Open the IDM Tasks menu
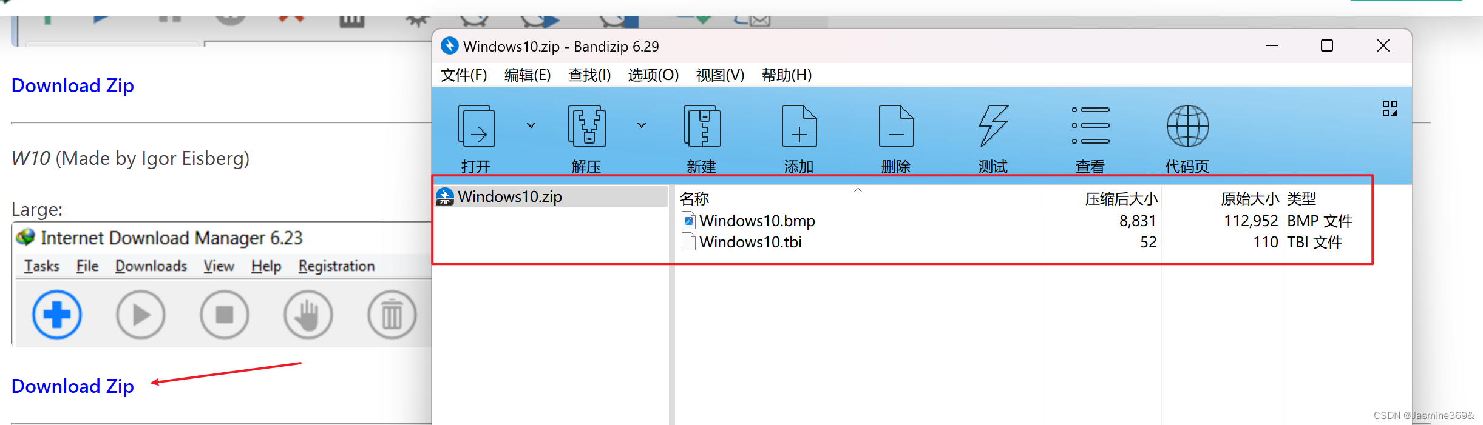Screen dimensions: 1483x425 click(42, 266)
